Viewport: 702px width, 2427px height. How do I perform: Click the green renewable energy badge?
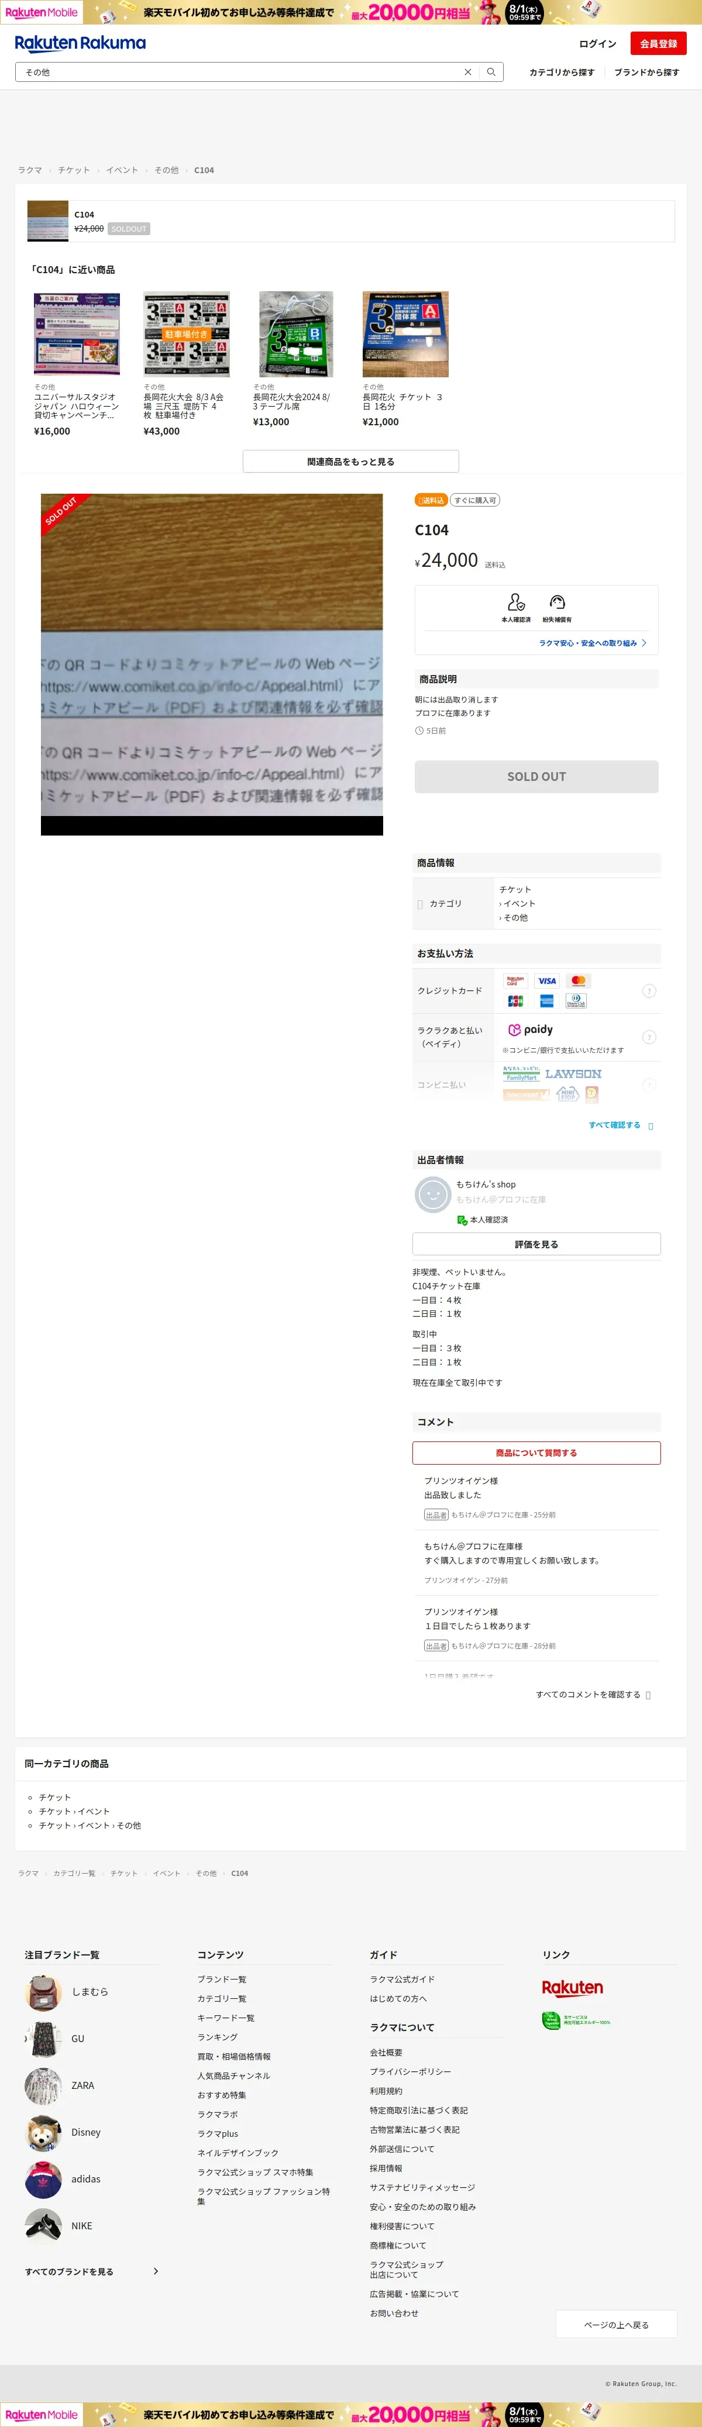point(576,2020)
